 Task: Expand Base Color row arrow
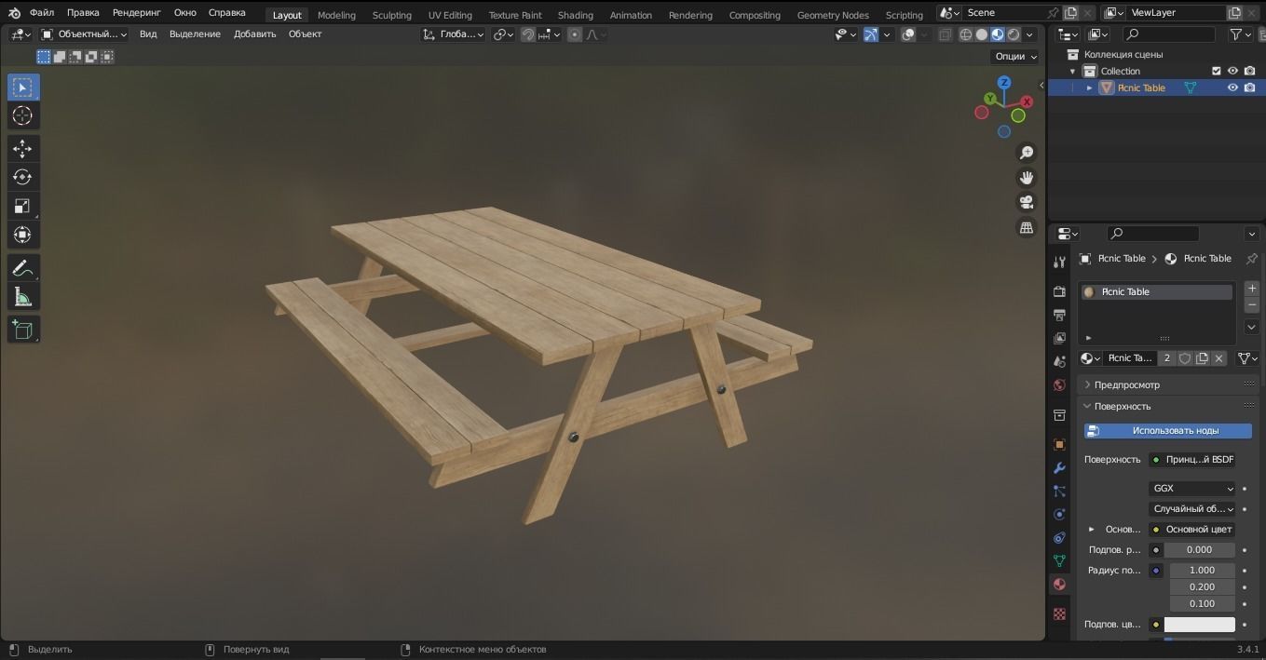coord(1092,530)
